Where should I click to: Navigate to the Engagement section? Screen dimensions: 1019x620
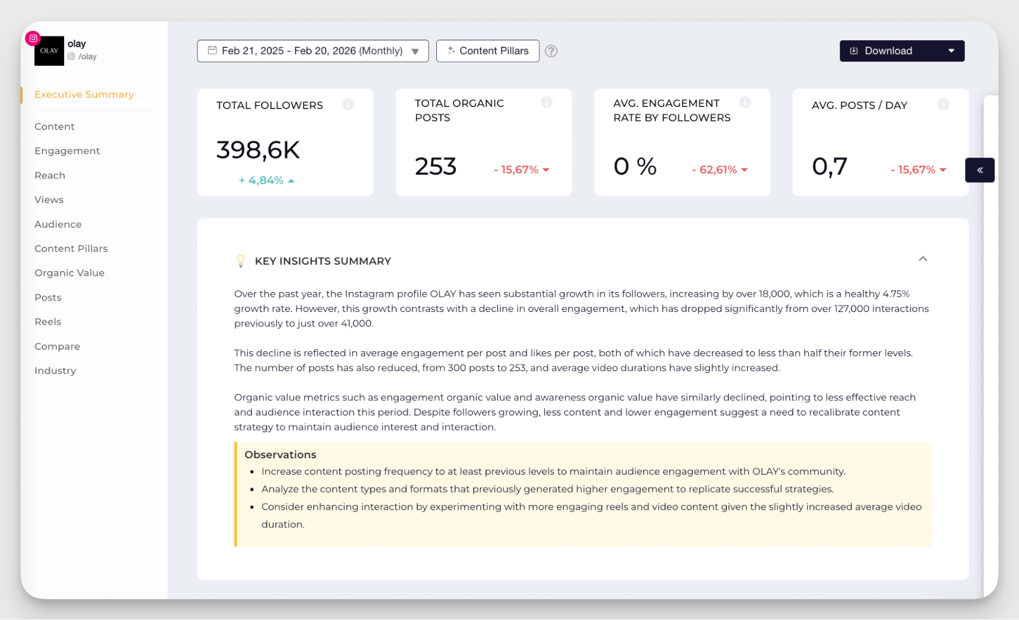pyautogui.click(x=67, y=150)
